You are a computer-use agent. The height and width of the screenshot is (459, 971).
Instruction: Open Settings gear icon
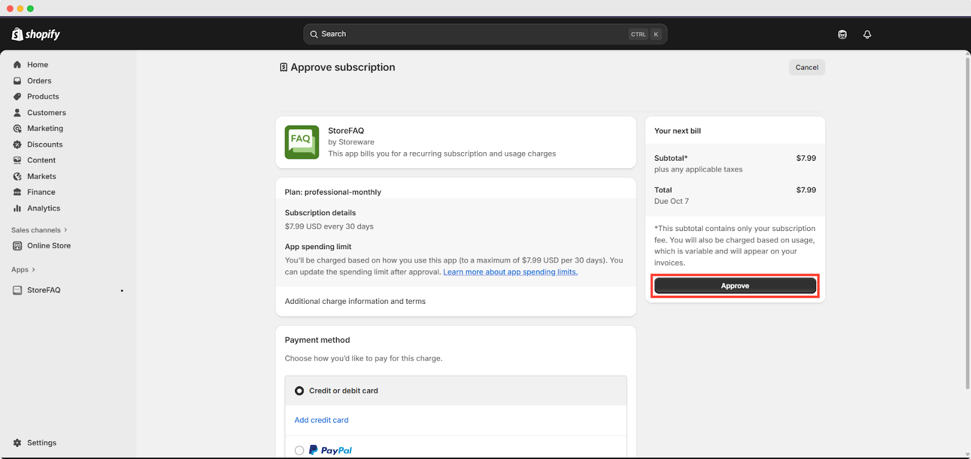coord(17,443)
